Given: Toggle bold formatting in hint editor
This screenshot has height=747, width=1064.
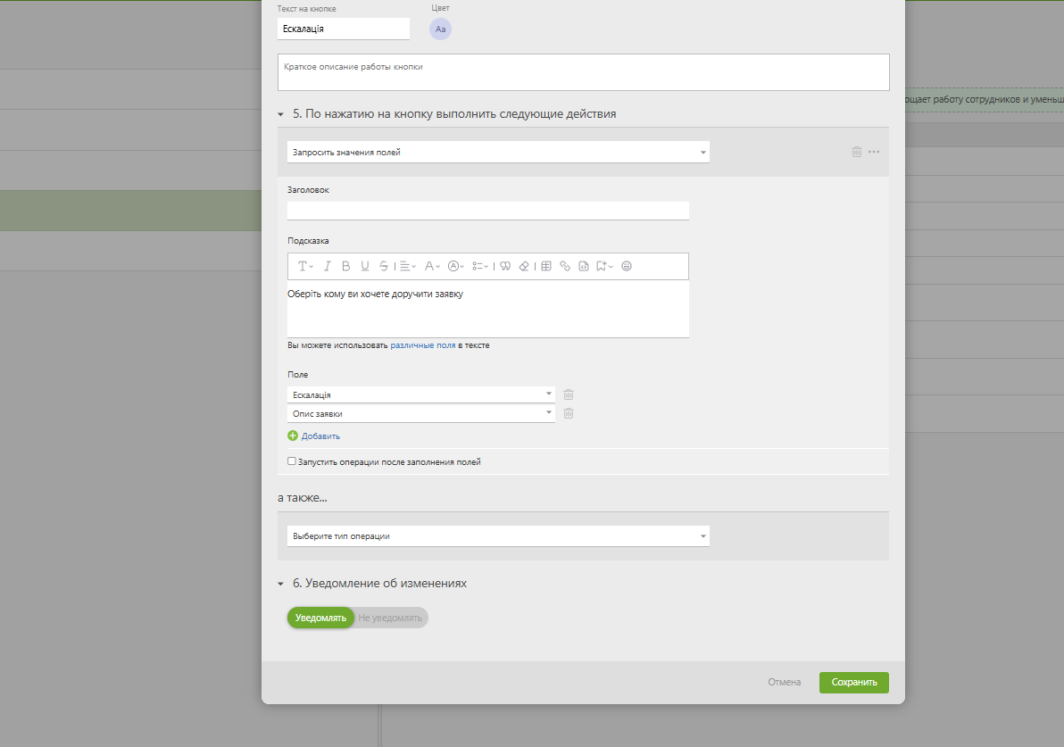Looking at the screenshot, I should pyautogui.click(x=345, y=266).
